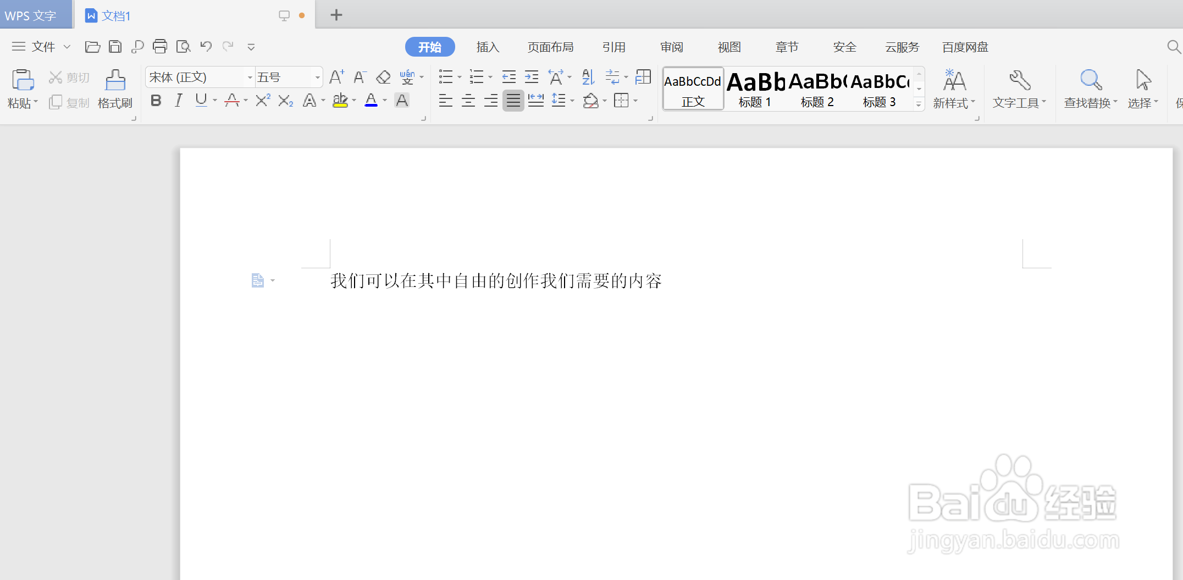
Task: Decrease font size with A- icon
Action: 360,77
